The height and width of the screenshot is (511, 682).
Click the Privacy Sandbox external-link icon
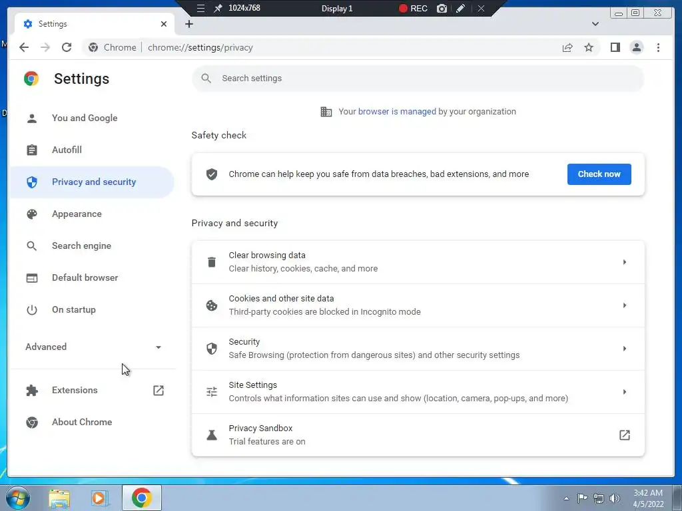[625, 435]
